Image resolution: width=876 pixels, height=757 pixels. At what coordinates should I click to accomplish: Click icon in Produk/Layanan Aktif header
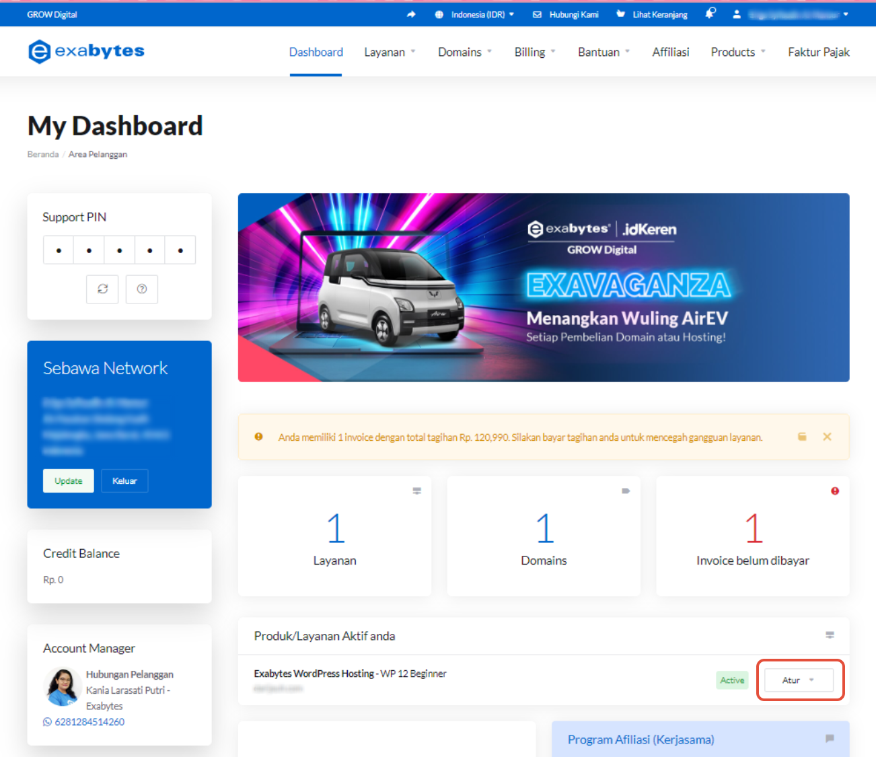click(x=830, y=635)
